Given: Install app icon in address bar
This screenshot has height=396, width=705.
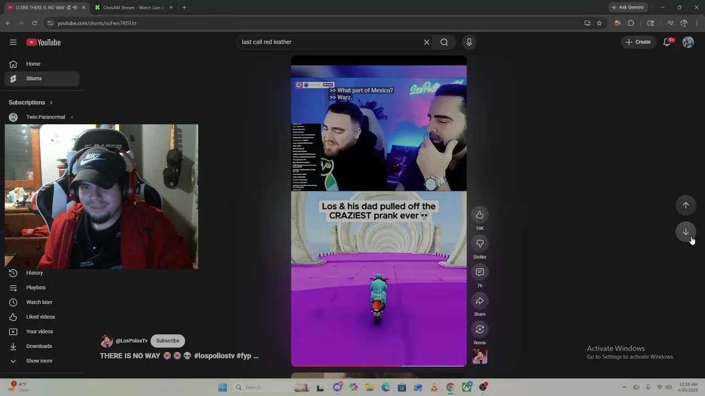Looking at the screenshot, I should (587, 23).
